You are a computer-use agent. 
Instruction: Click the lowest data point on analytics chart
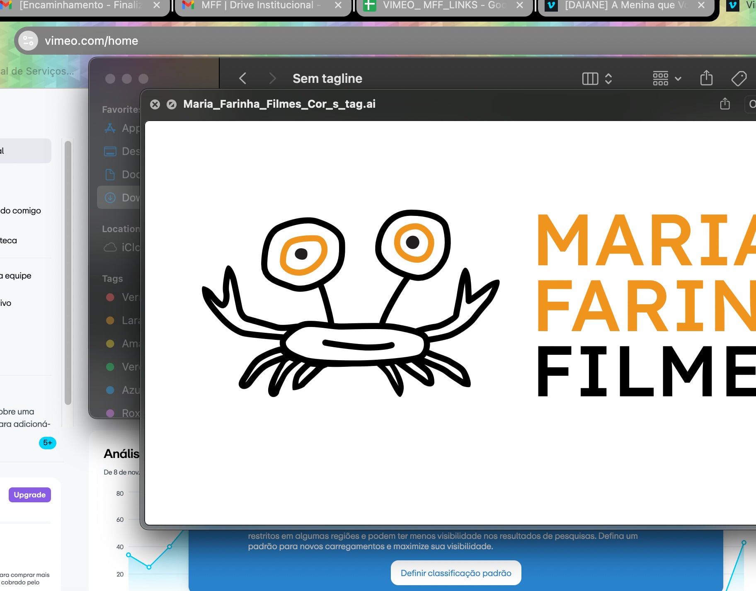coord(149,567)
